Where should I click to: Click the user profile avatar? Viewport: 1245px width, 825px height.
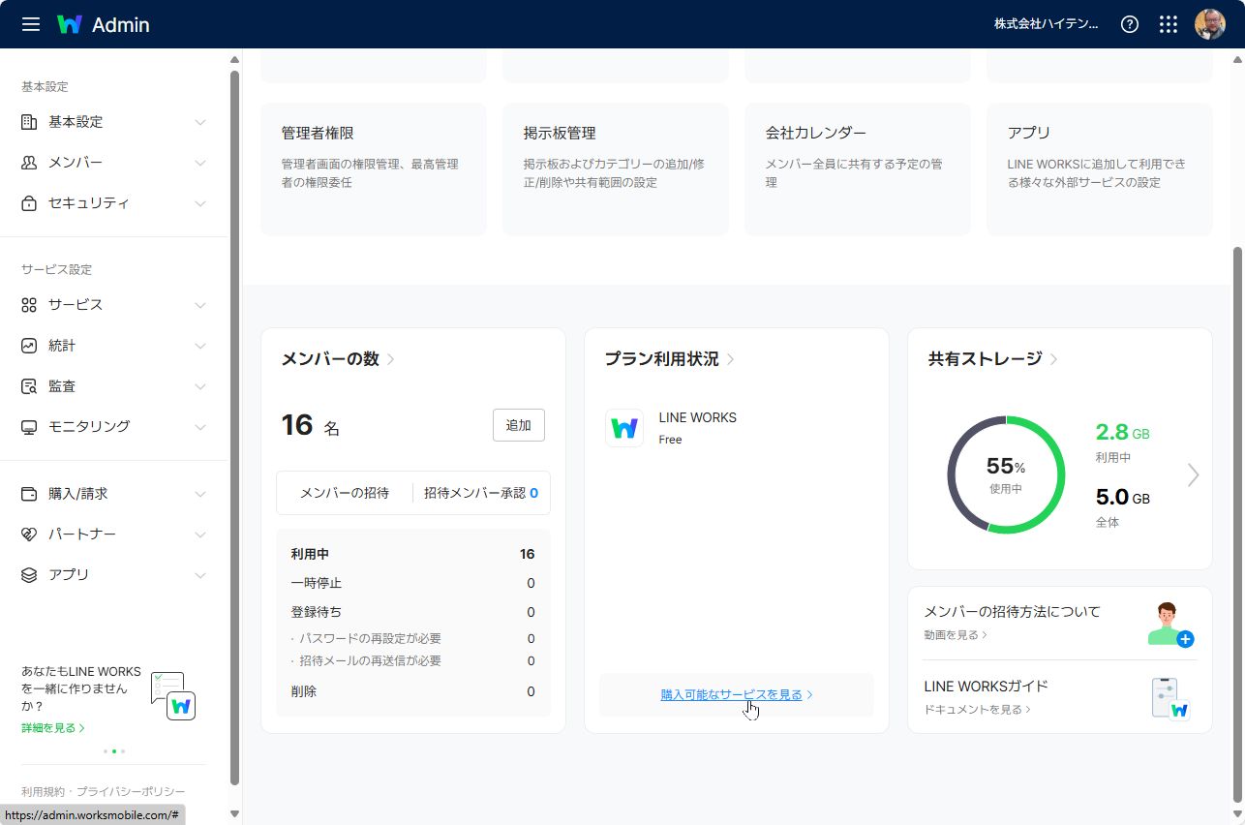[x=1210, y=24]
